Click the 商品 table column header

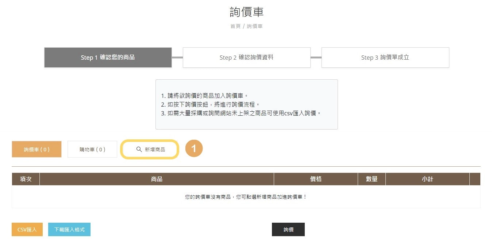[x=156, y=179]
